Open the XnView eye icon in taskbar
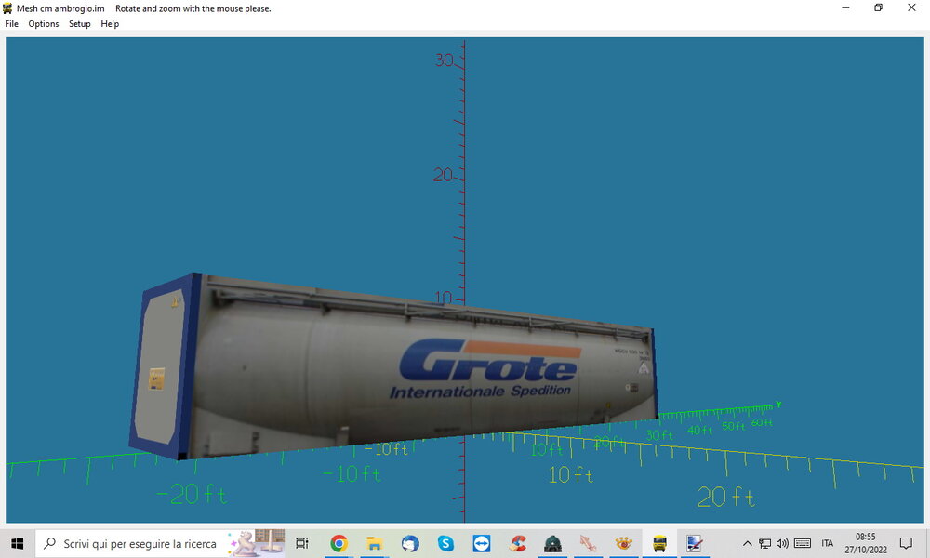Viewport: 930px width, 558px height. tap(624, 543)
